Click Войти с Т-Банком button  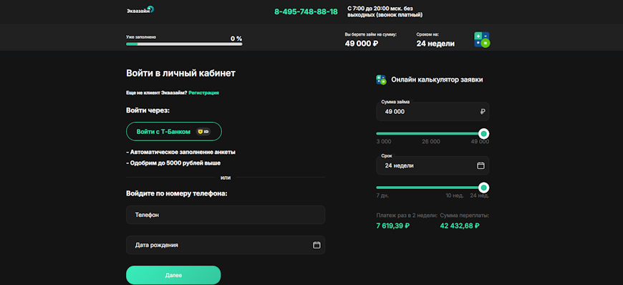tap(173, 132)
